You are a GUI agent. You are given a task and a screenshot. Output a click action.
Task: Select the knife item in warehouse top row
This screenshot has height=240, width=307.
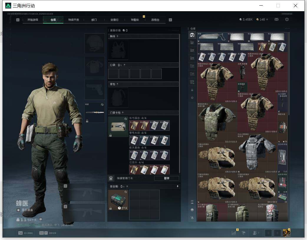point(212,37)
